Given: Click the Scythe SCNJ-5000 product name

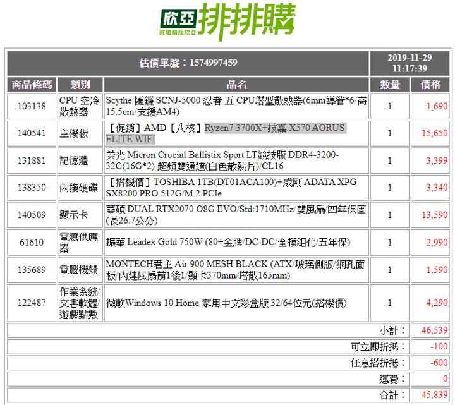Looking at the screenshot, I should pyautogui.click(x=236, y=106).
